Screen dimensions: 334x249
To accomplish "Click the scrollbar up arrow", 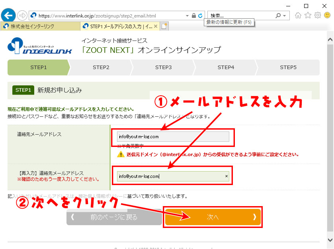I will click(330, 40).
